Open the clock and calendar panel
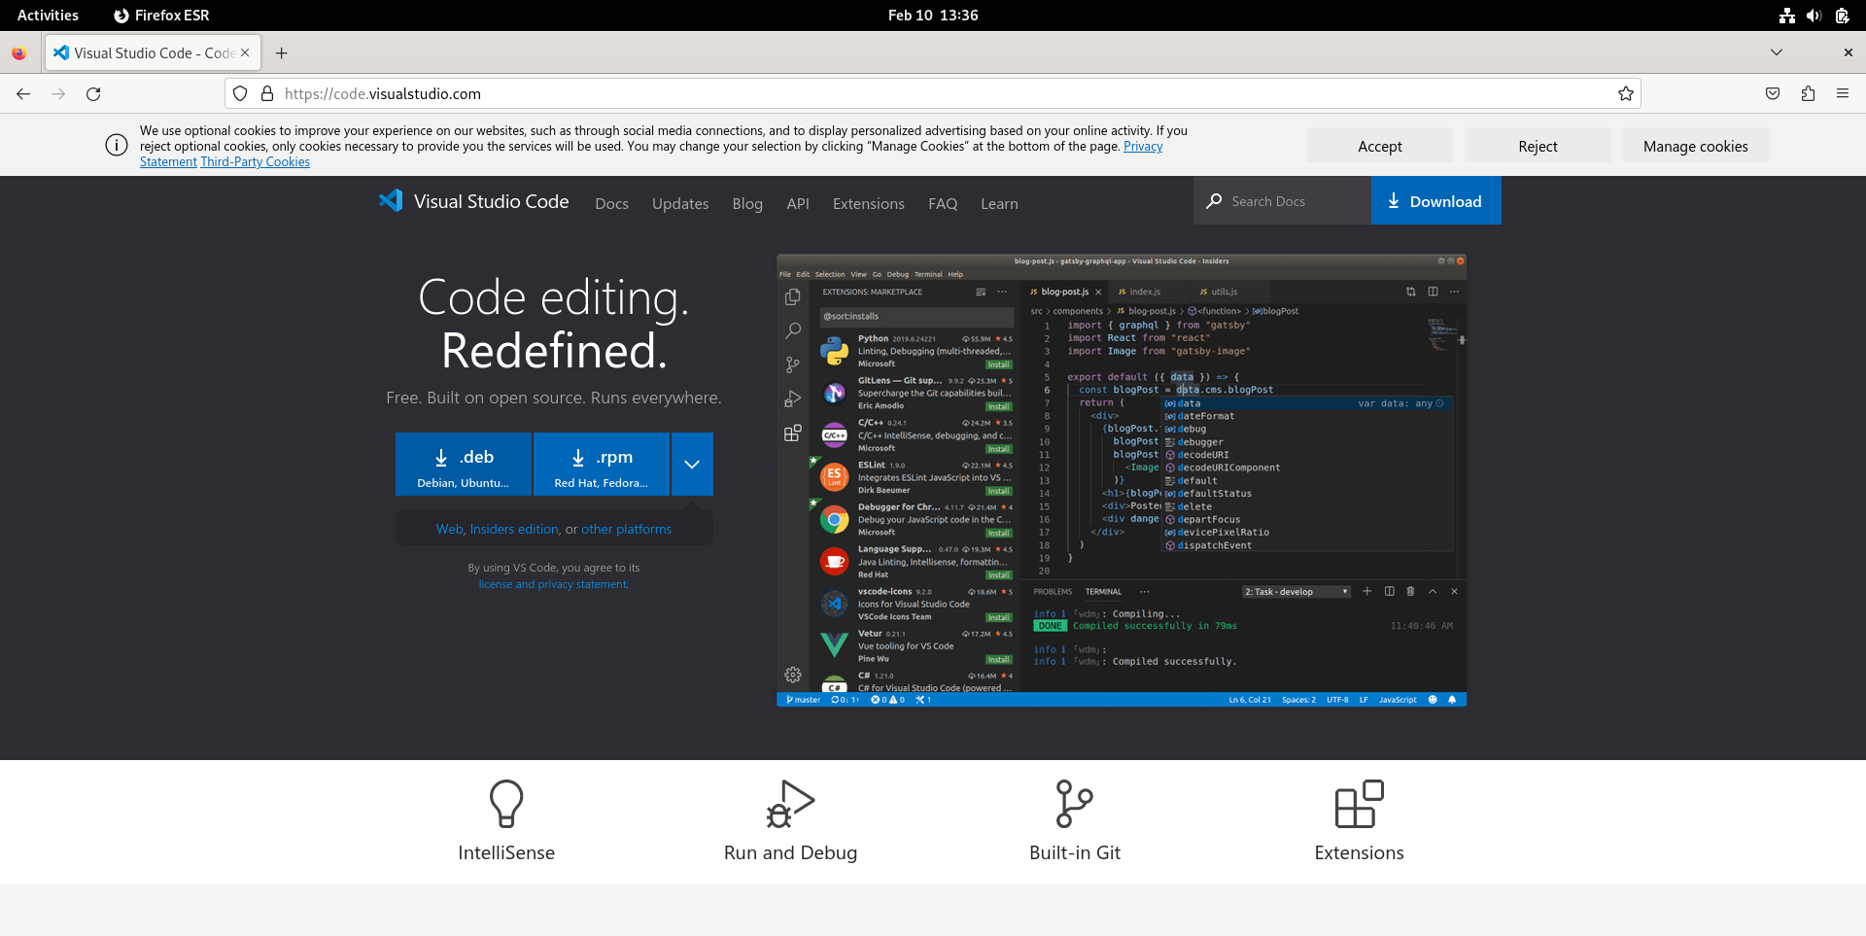The width and height of the screenshot is (1866, 936). coord(933,16)
